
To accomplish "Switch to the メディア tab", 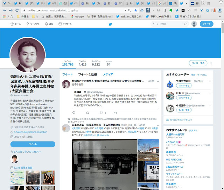I will click(108, 74).
